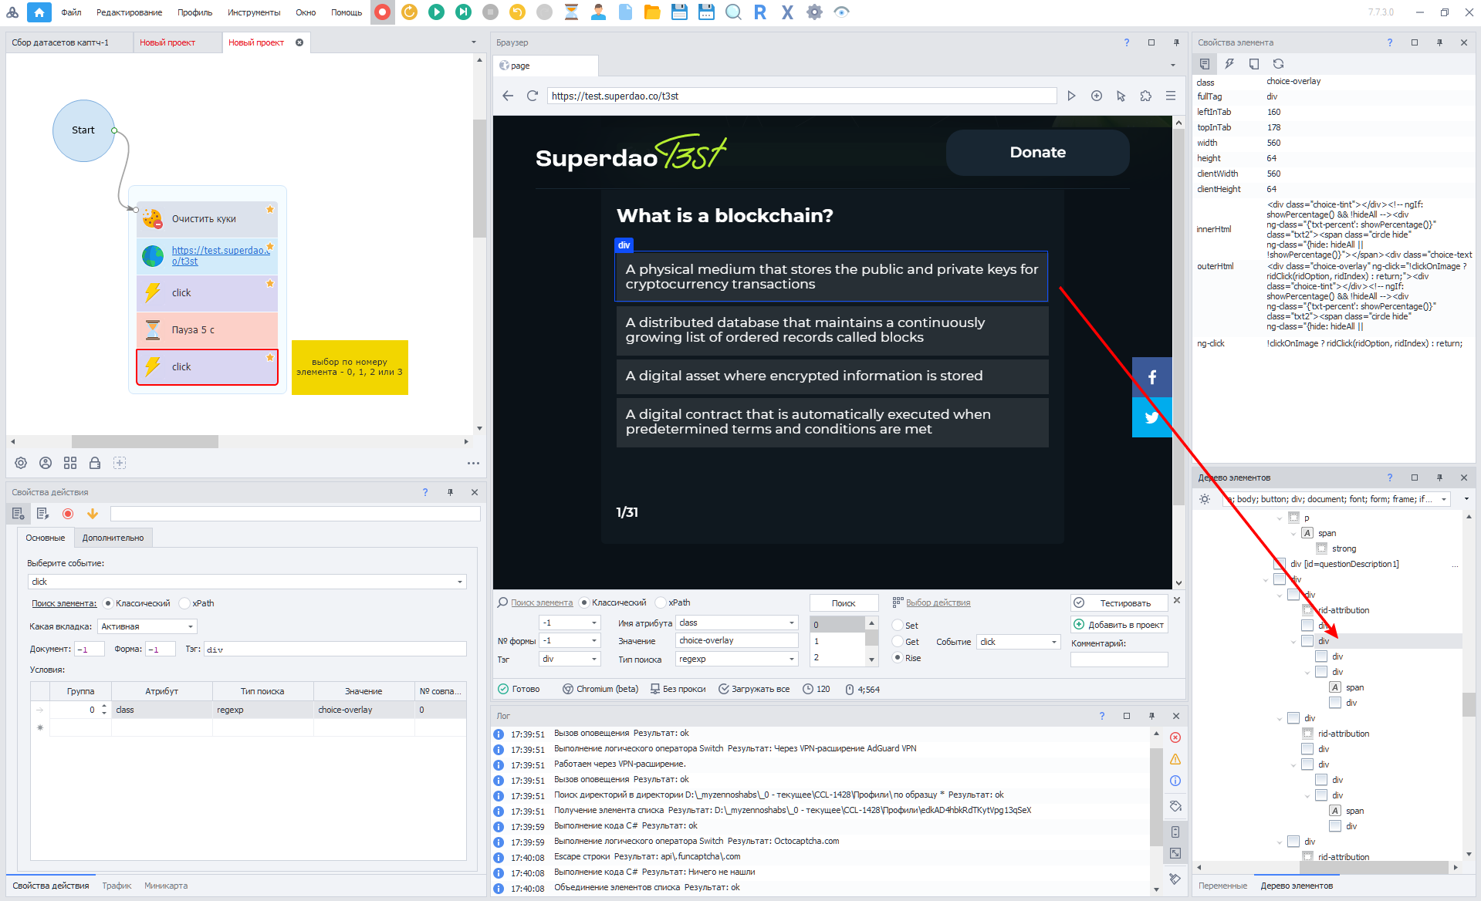Click the new file icon in toolbar

pos(625,12)
